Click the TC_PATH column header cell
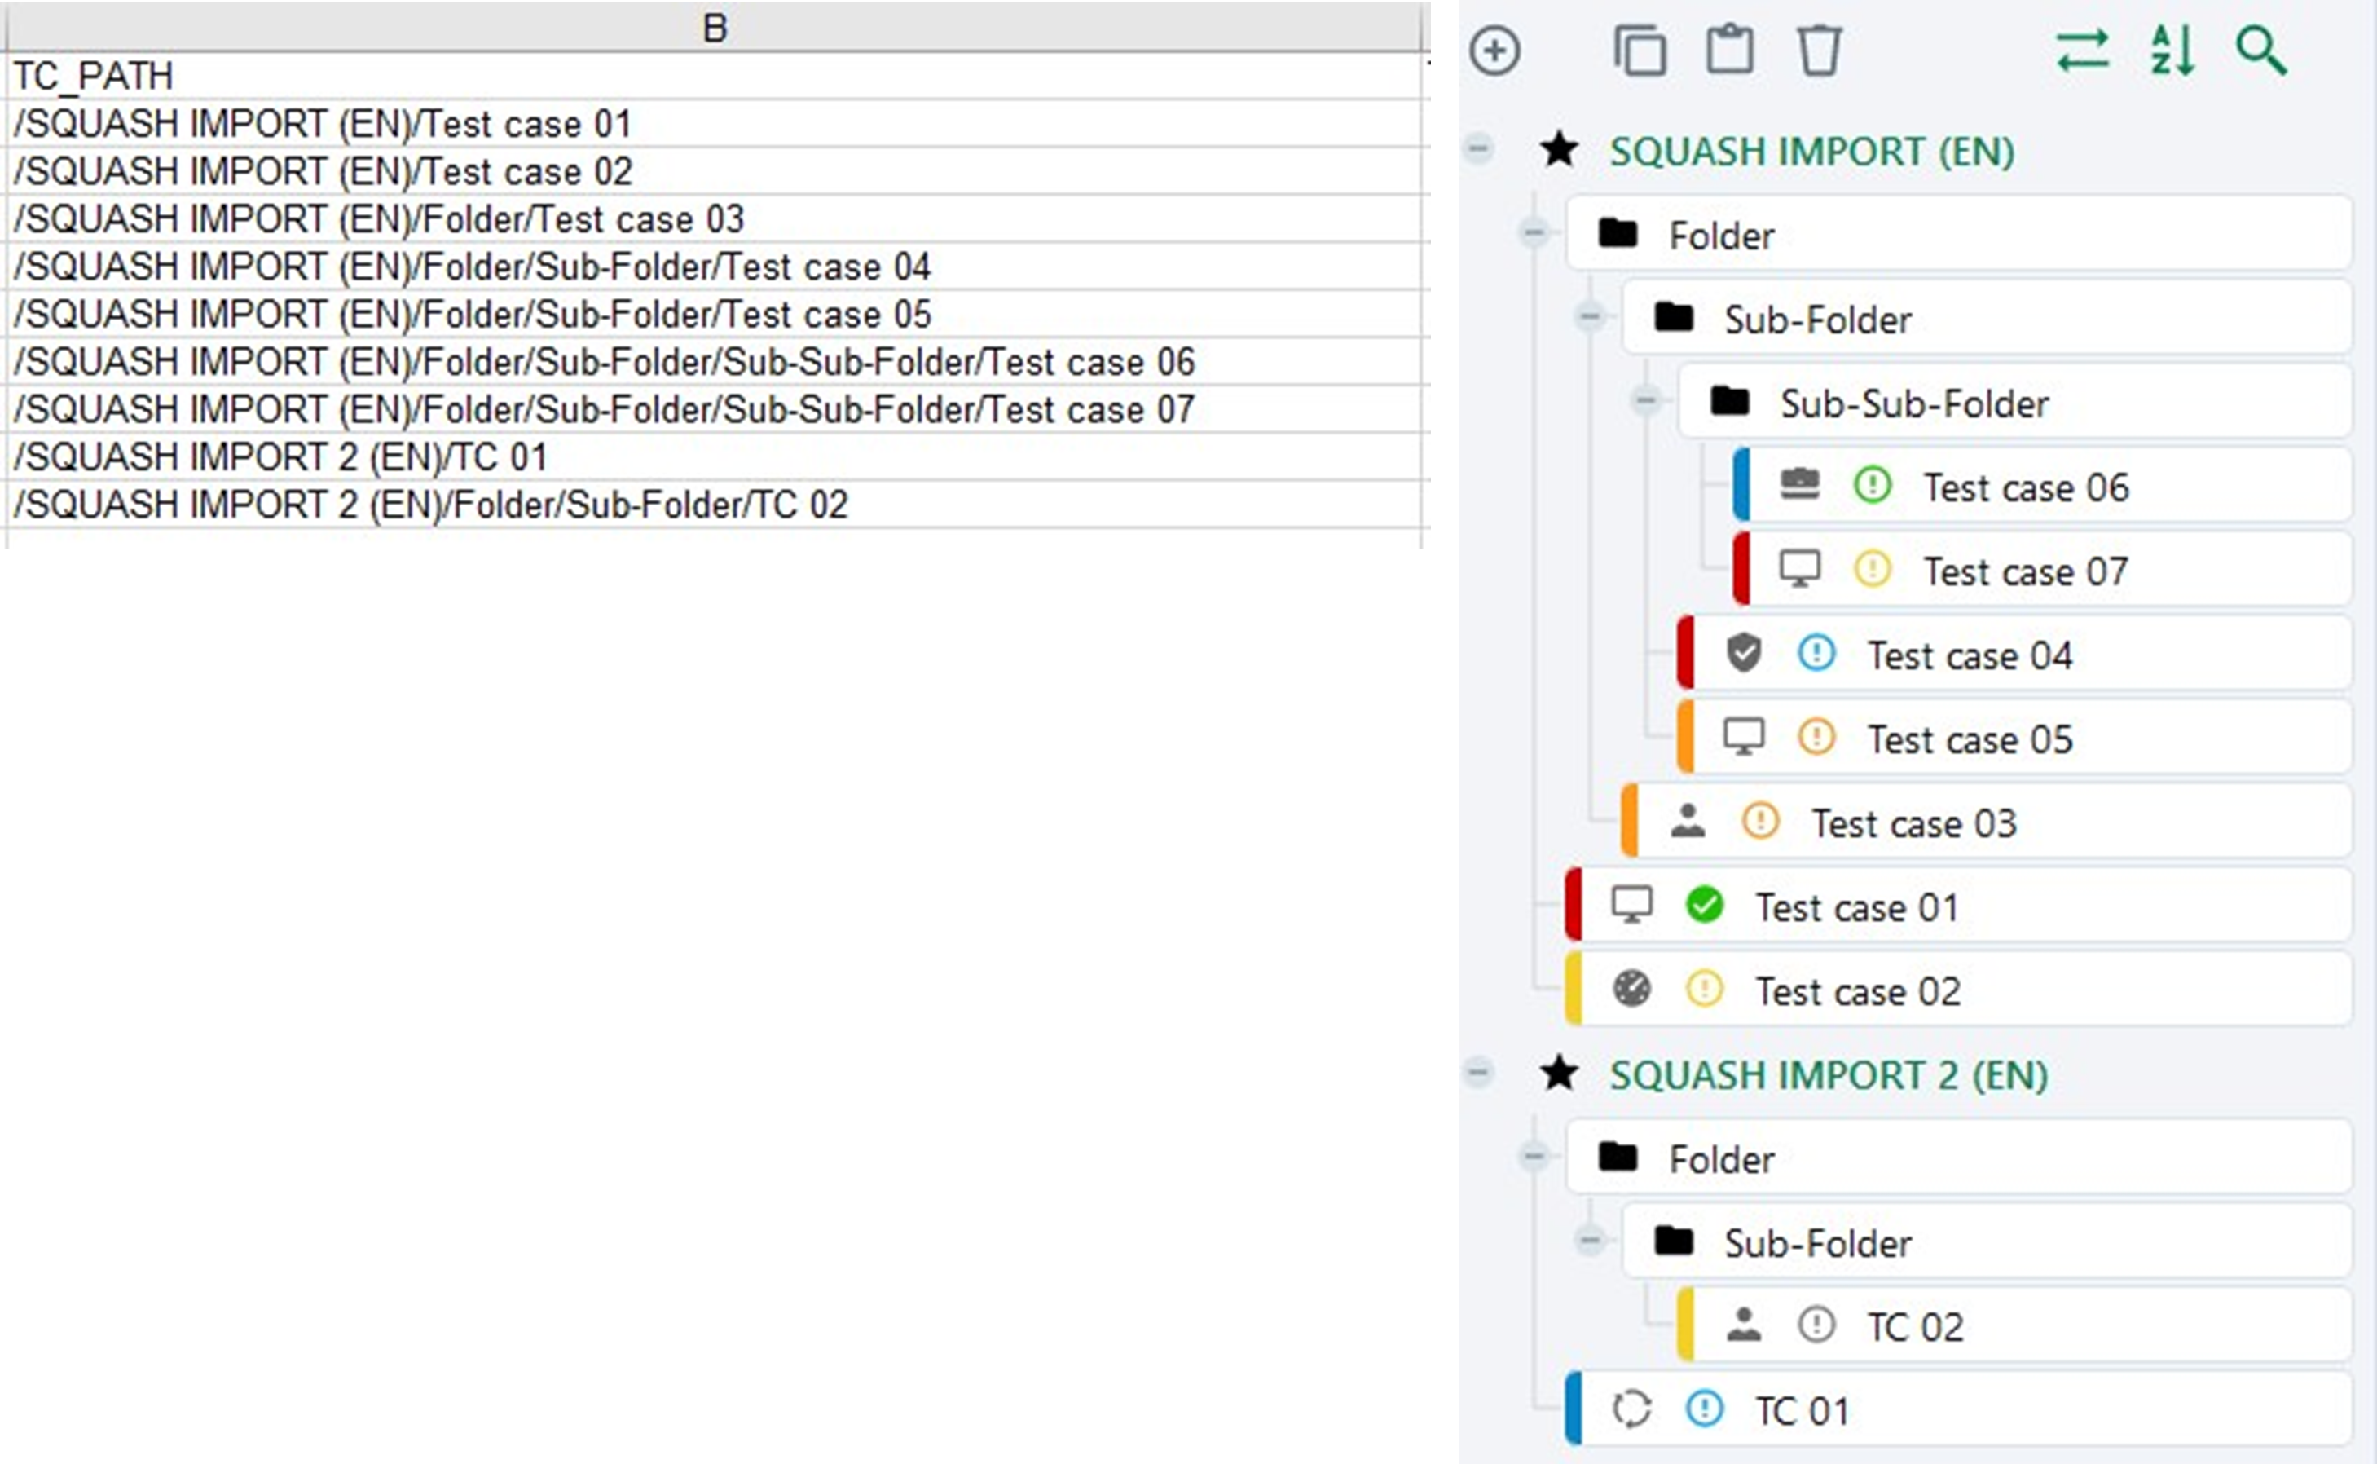The width and height of the screenshot is (2377, 1464). [x=94, y=74]
